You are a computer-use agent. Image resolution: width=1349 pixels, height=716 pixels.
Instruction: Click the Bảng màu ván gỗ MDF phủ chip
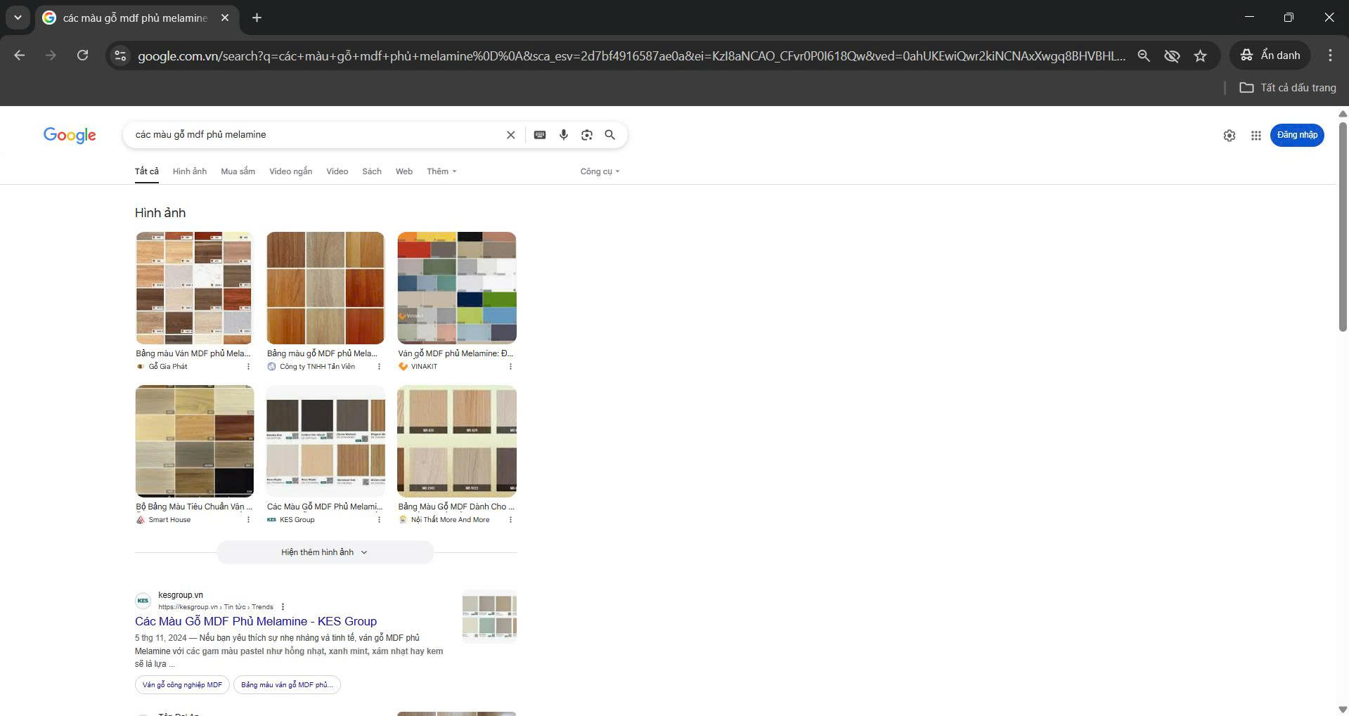tap(287, 685)
